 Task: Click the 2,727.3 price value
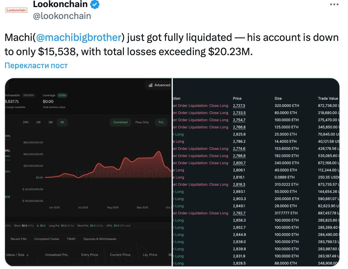[x=239, y=106]
